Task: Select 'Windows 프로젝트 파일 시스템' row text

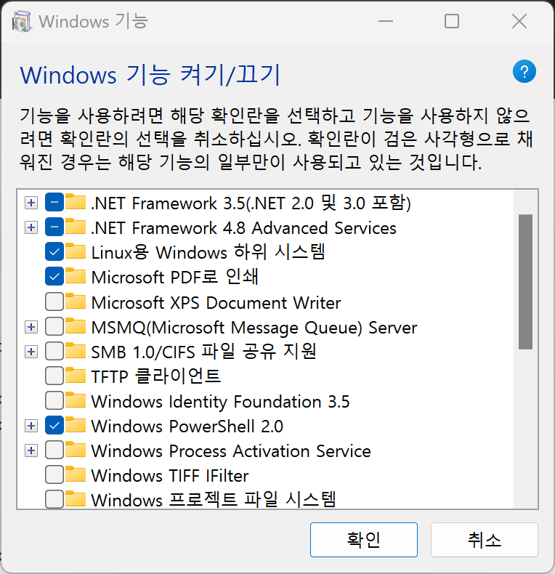Action: click(214, 499)
